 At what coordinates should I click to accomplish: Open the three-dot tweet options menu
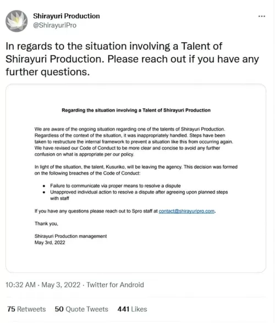click(262, 16)
